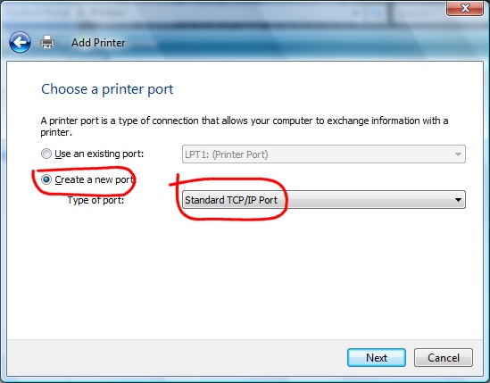Select the 'Create a new port' radio button

[x=46, y=179]
